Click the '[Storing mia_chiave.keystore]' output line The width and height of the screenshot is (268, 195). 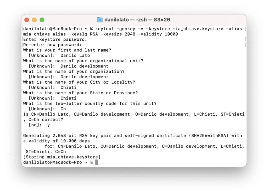62,157
